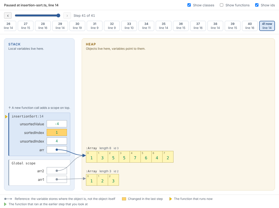
Task: Jump to step 35 line 14
Action: click(164, 26)
